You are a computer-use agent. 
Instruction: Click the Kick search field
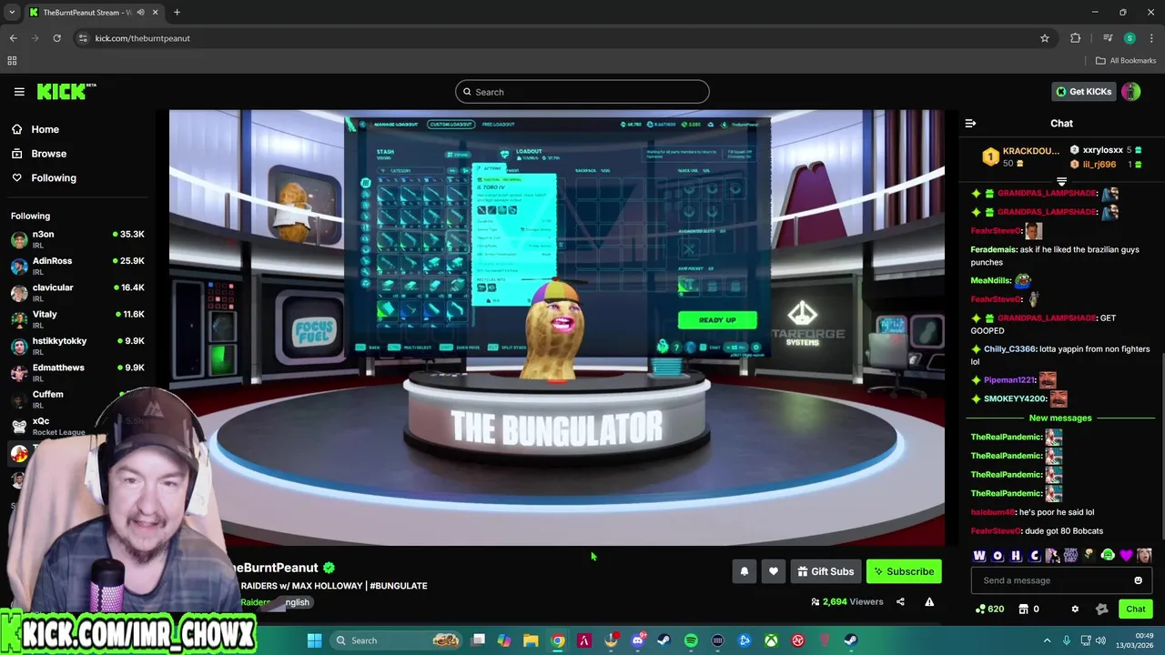pos(582,92)
